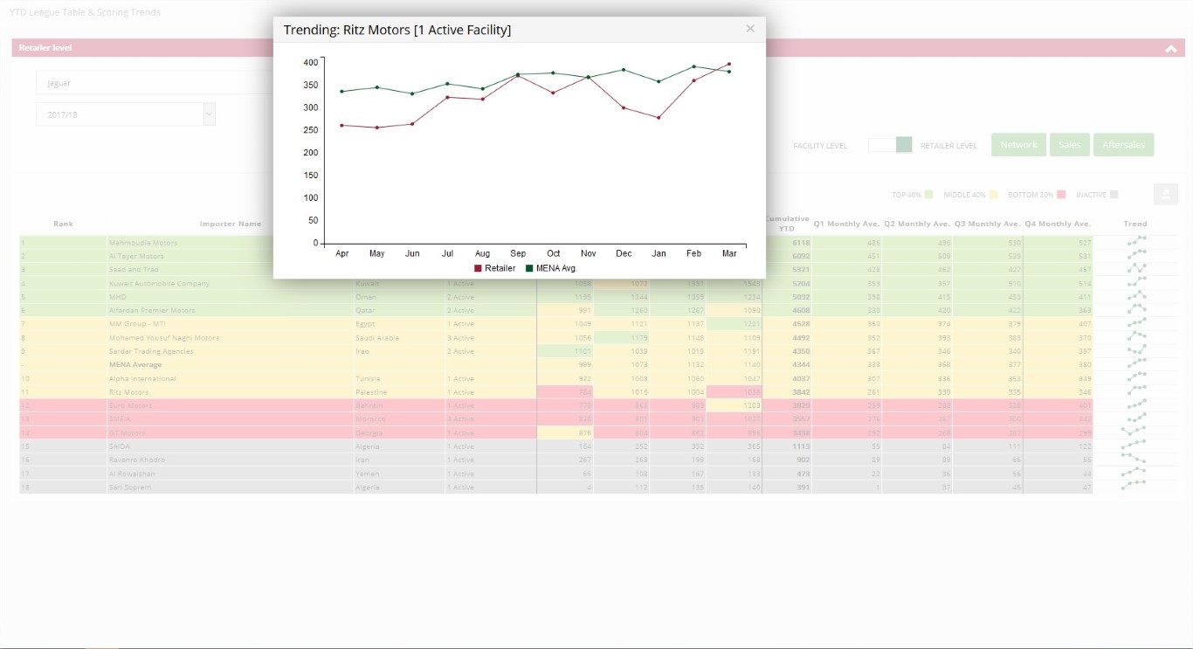The height and width of the screenshot is (649, 1193).
Task: Toggle the Retailer series in chart legend
Action: click(x=495, y=268)
